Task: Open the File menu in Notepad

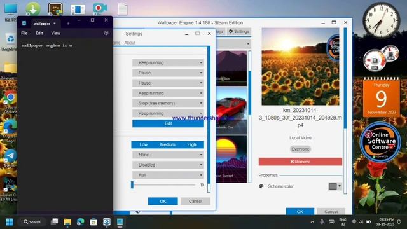Action: click(24, 33)
